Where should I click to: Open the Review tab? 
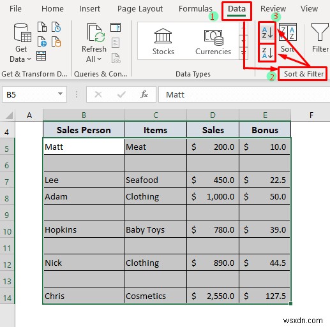(273, 9)
